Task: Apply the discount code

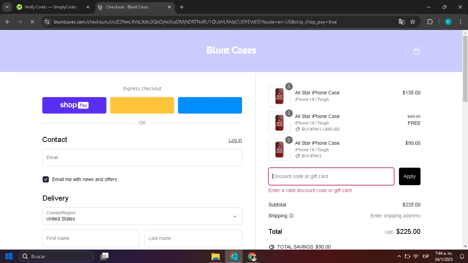Action: pos(410,176)
